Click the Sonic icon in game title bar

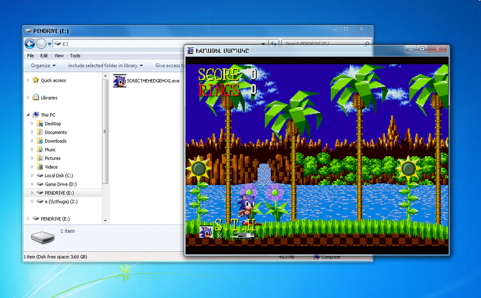pos(190,50)
